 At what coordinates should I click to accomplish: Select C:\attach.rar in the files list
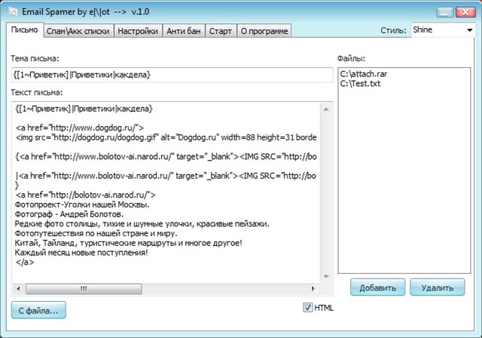[364, 74]
